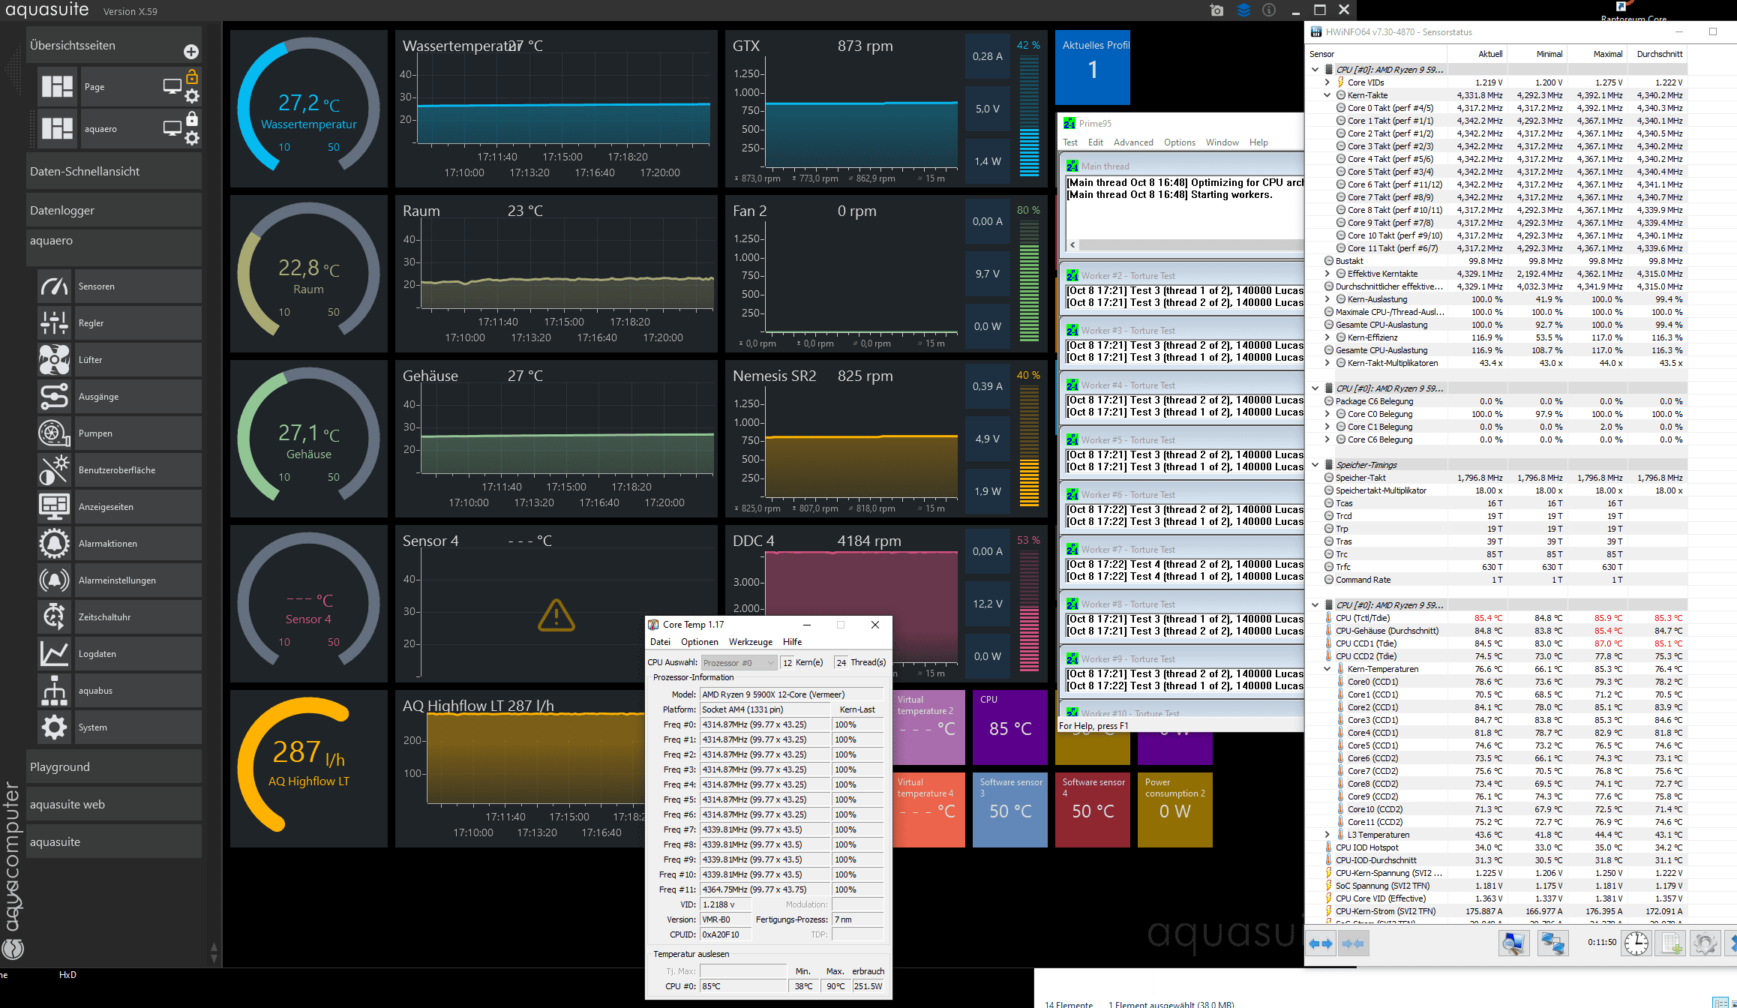Open Prime95 Test menu

[x=1070, y=142]
